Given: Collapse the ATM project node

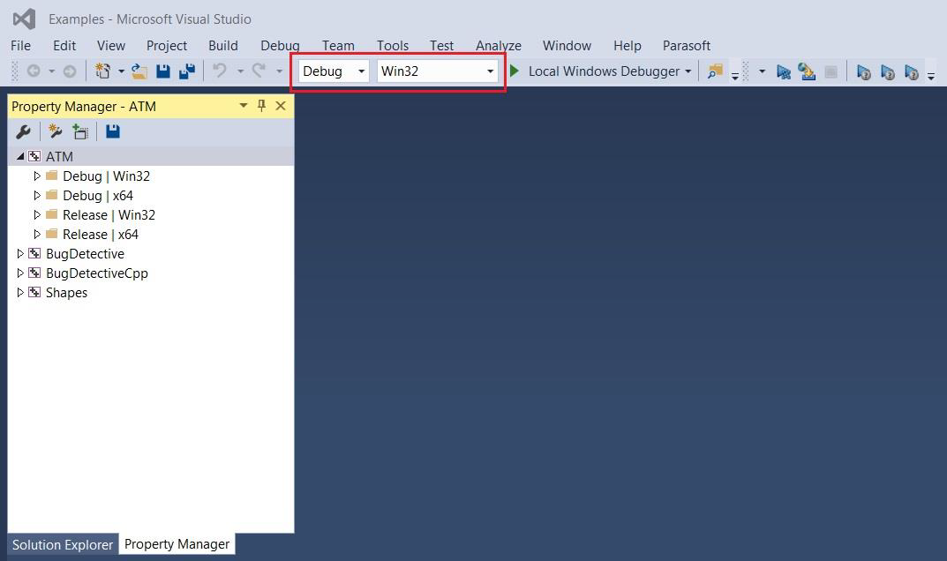Looking at the screenshot, I should (x=20, y=156).
